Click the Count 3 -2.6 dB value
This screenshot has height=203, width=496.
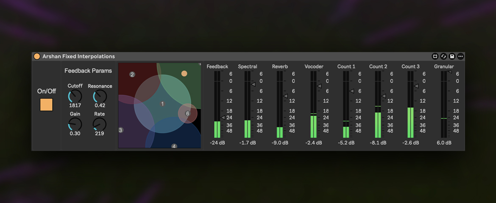pyautogui.click(x=411, y=143)
